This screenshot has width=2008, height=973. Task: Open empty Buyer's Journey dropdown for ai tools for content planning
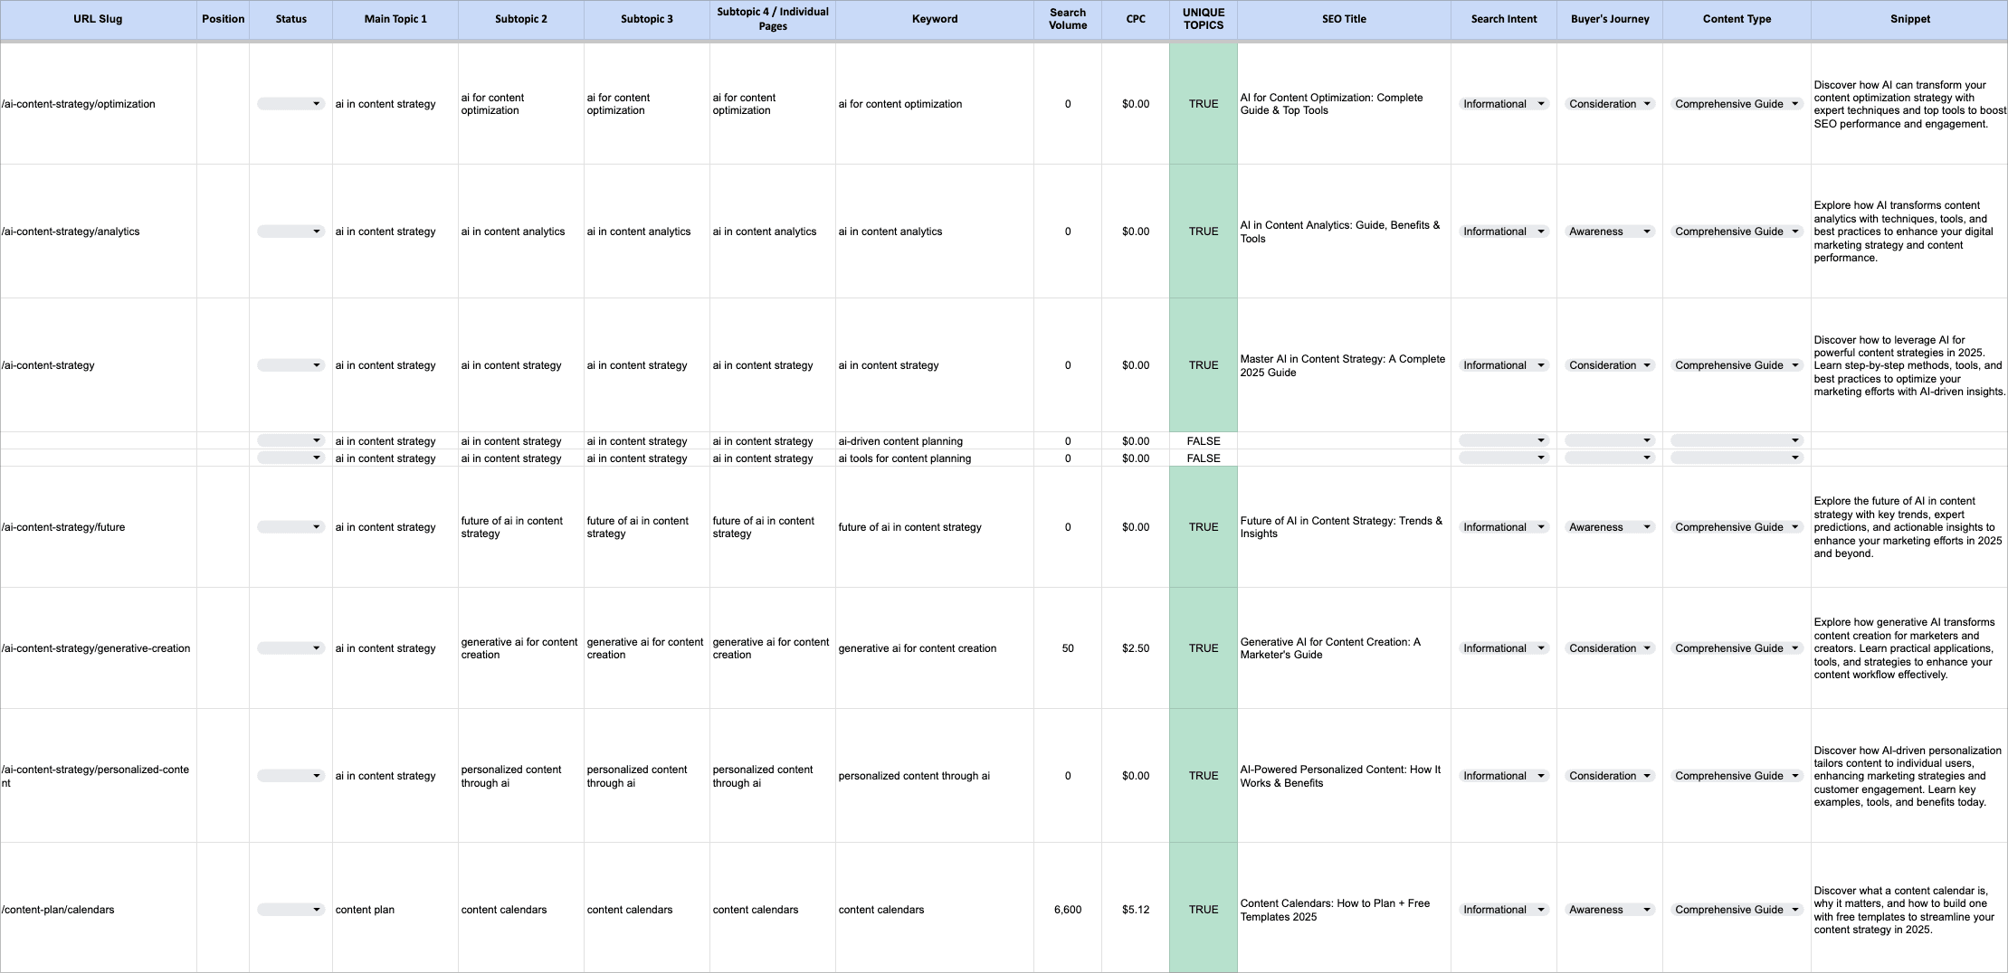[1609, 458]
